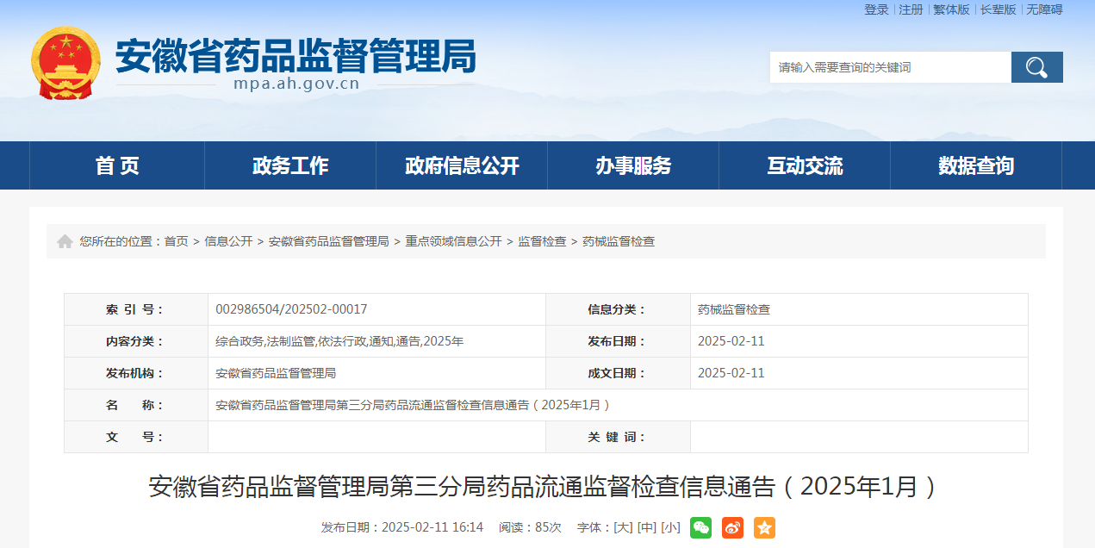Image resolution: width=1095 pixels, height=548 pixels.
Task: Set font size to large [大]
Action: (x=622, y=527)
